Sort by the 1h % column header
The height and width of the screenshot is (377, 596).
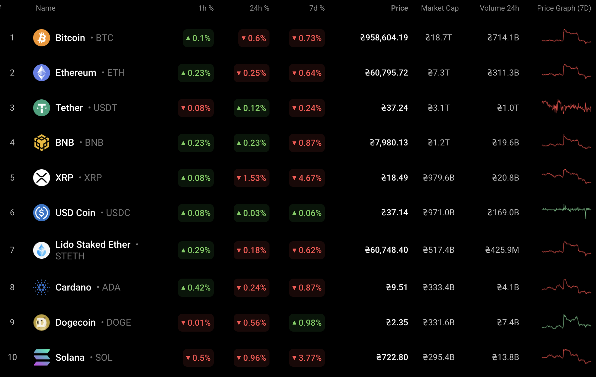click(x=206, y=8)
